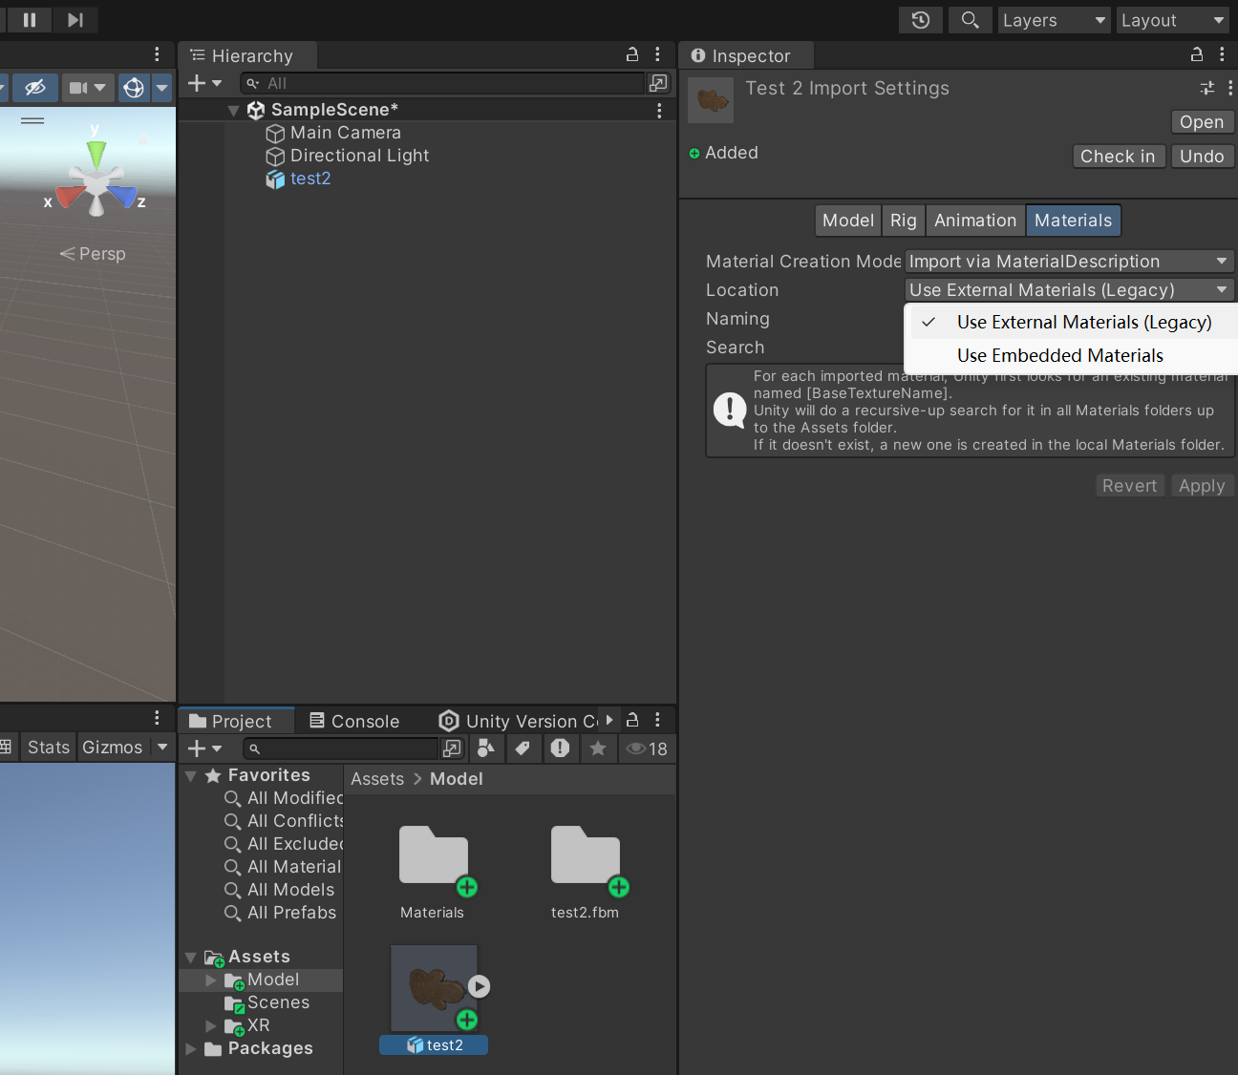This screenshot has height=1075, width=1238.
Task: Click the red X axis cone
Action: (68, 197)
